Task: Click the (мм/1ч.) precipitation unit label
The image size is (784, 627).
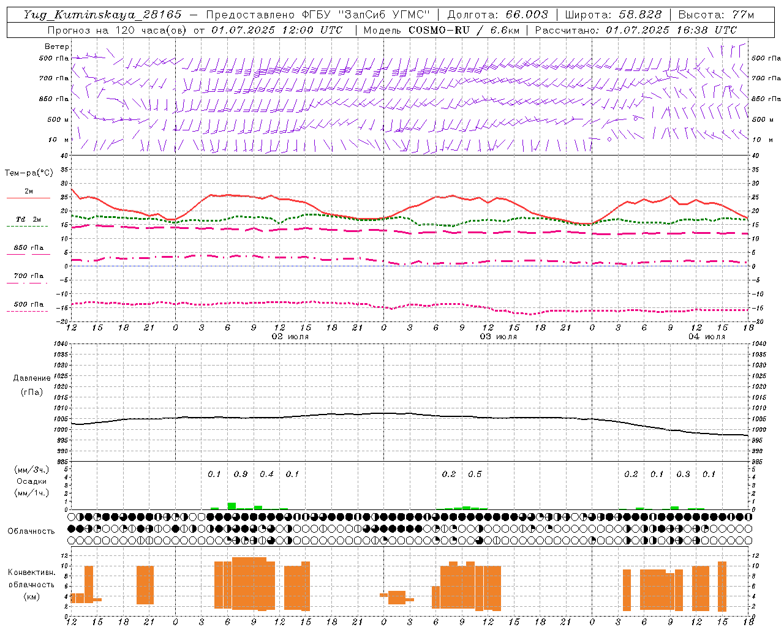Action: click(32, 493)
